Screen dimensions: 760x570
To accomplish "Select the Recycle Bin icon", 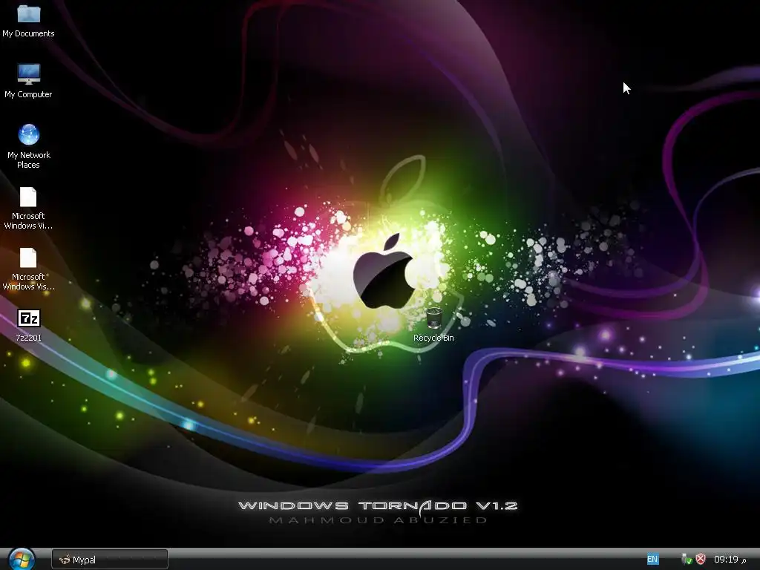I will pos(433,318).
